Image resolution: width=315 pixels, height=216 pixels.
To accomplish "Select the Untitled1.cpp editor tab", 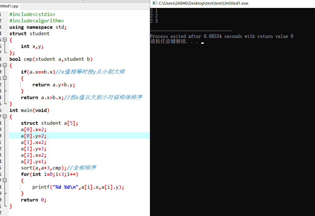I will [x=10, y=6].
